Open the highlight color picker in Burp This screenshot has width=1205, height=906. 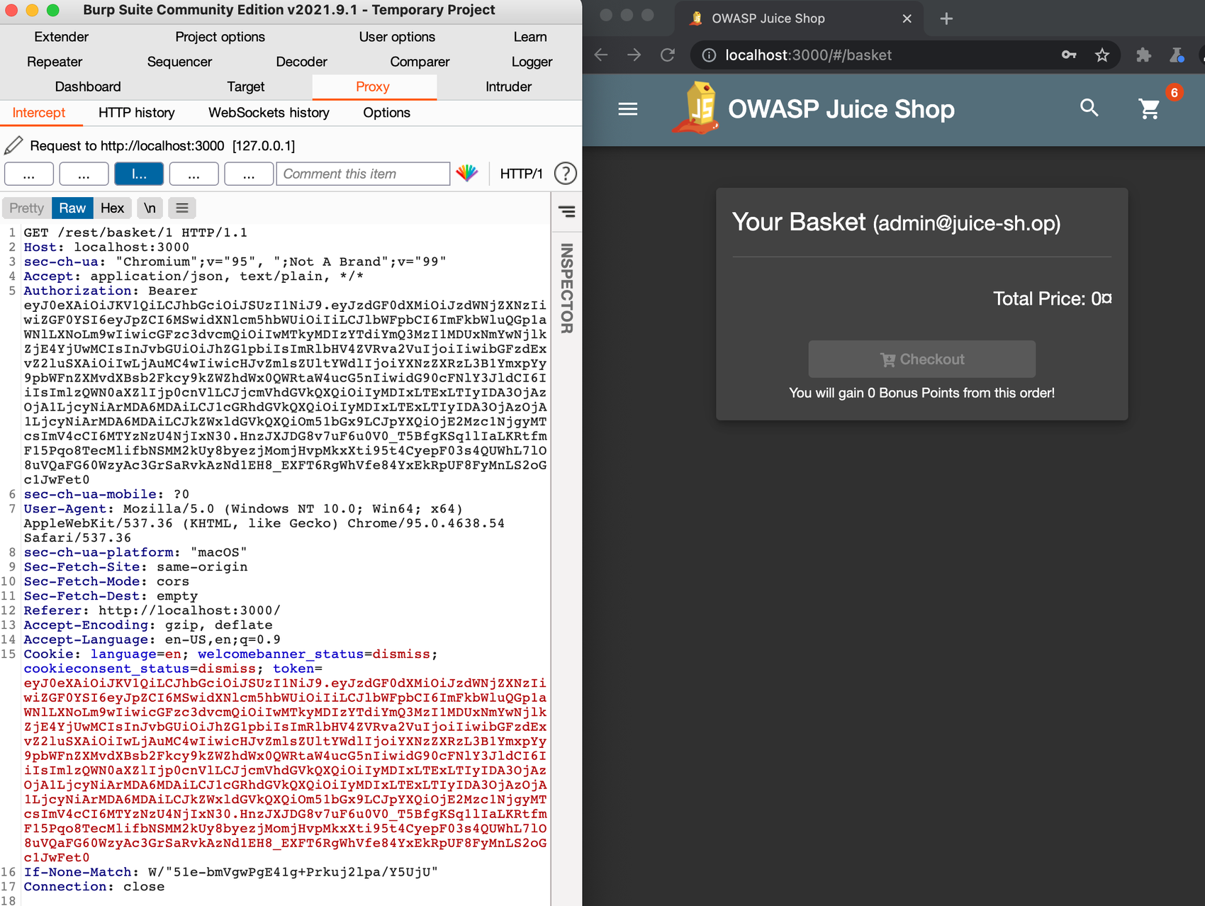(467, 173)
